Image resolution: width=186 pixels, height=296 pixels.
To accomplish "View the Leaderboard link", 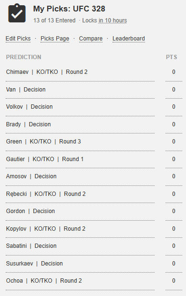I will 129,39.
